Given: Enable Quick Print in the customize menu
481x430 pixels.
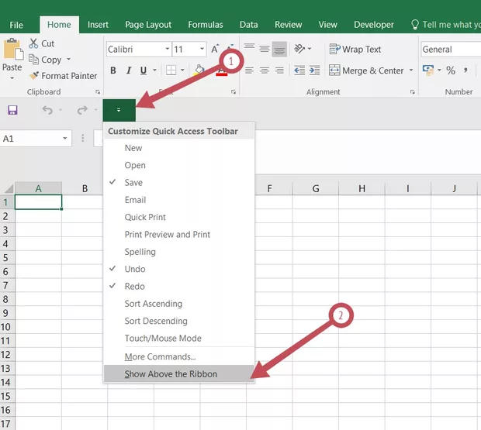Looking at the screenshot, I should pos(145,217).
